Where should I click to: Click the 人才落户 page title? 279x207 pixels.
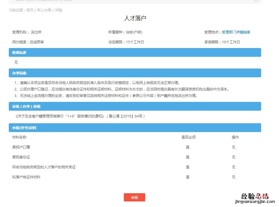tap(135, 18)
